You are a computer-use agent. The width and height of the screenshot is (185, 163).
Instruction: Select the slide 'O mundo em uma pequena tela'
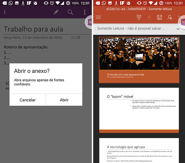point(139,60)
